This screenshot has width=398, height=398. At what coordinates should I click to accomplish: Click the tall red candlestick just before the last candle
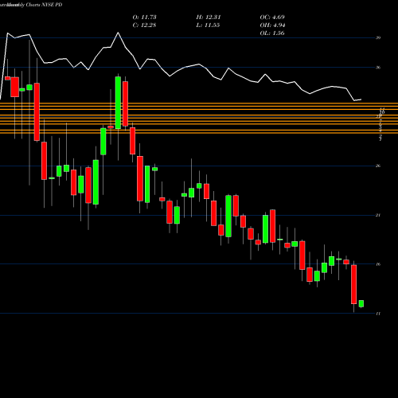(x=353, y=284)
